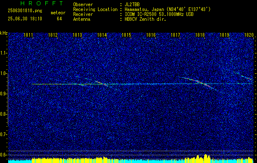The height and width of the screenshot is (163, 257).
Task: Click the observer callsign JL2TBB
Action: pos(132,4)
